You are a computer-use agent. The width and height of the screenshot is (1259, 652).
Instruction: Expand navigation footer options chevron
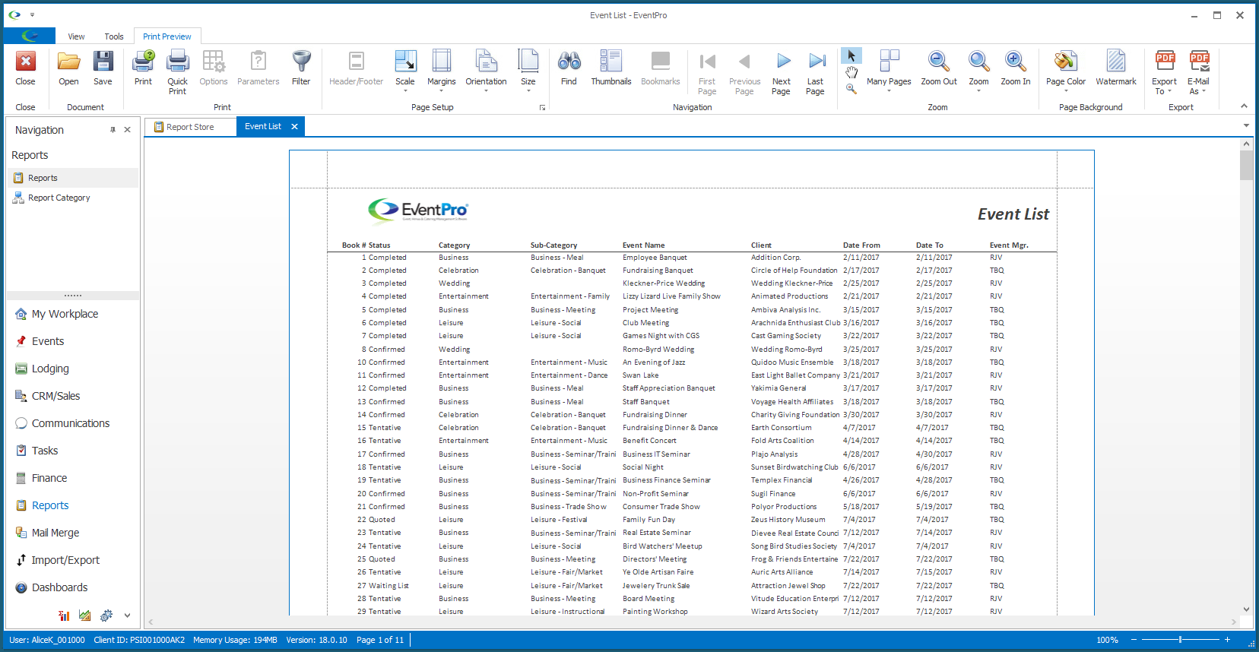[127, 616]
